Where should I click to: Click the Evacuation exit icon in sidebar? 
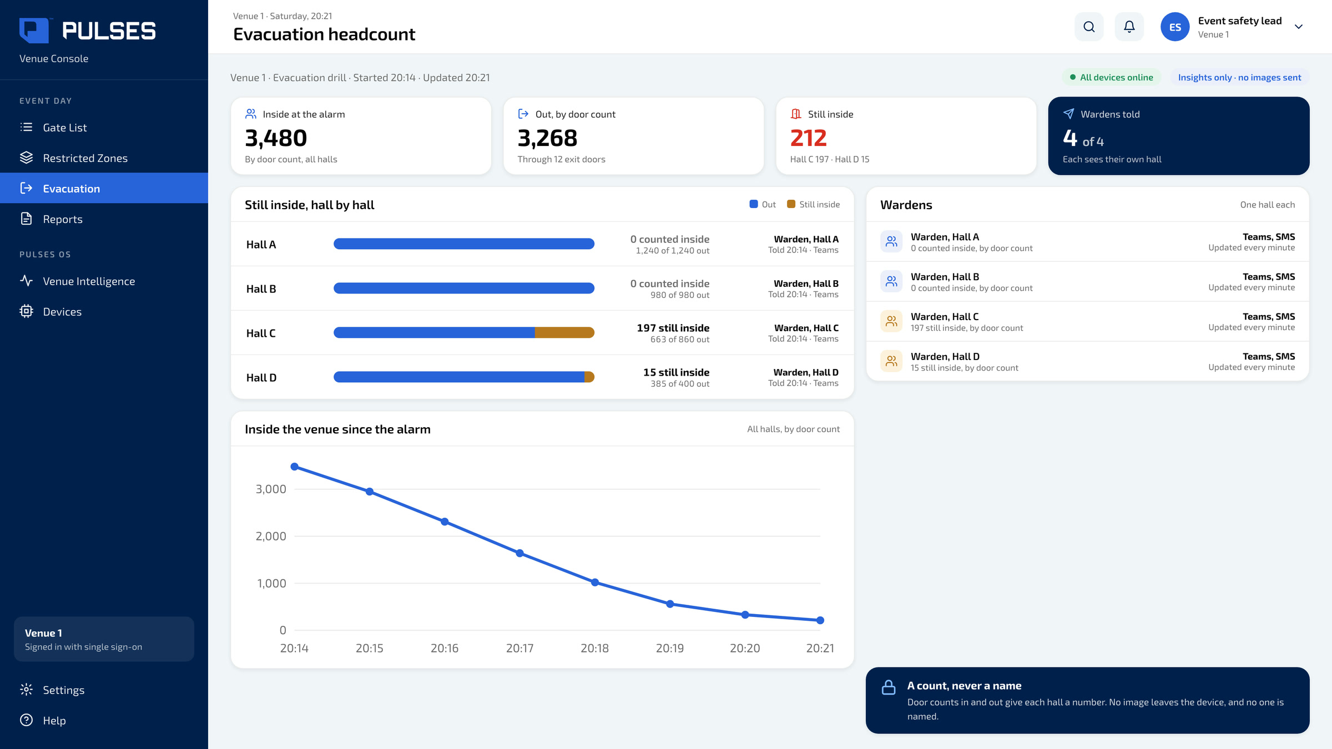[x=26, y=188]
